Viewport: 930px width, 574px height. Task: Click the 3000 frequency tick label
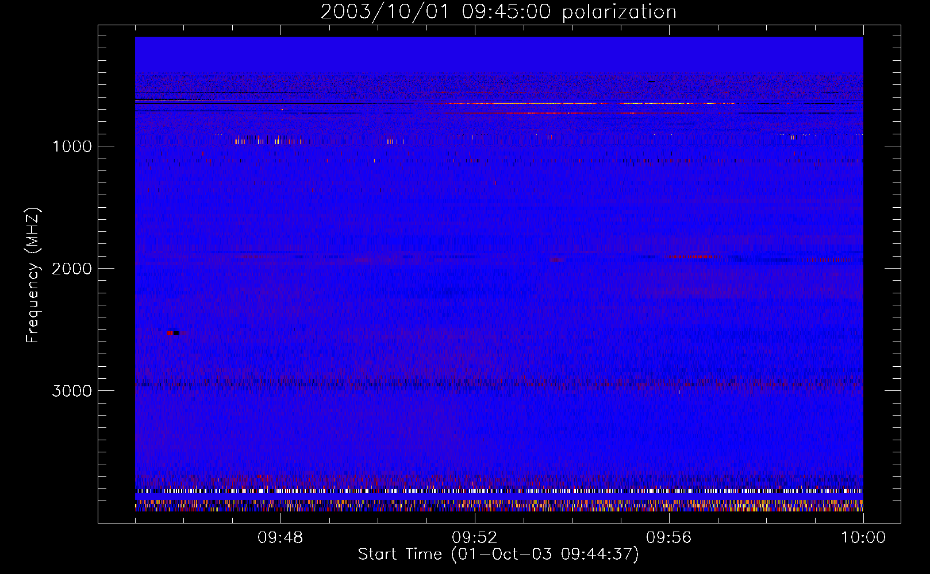(72, 391)
